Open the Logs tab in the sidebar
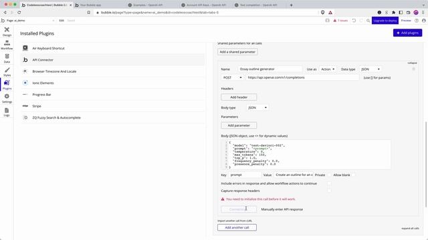 pyautogui.click(x=7, y=112)
